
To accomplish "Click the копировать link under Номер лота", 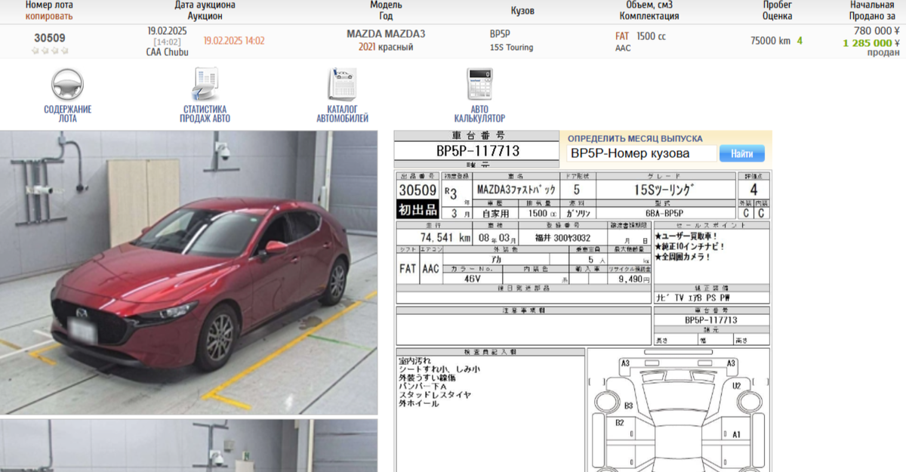I will tap(50, 16).
